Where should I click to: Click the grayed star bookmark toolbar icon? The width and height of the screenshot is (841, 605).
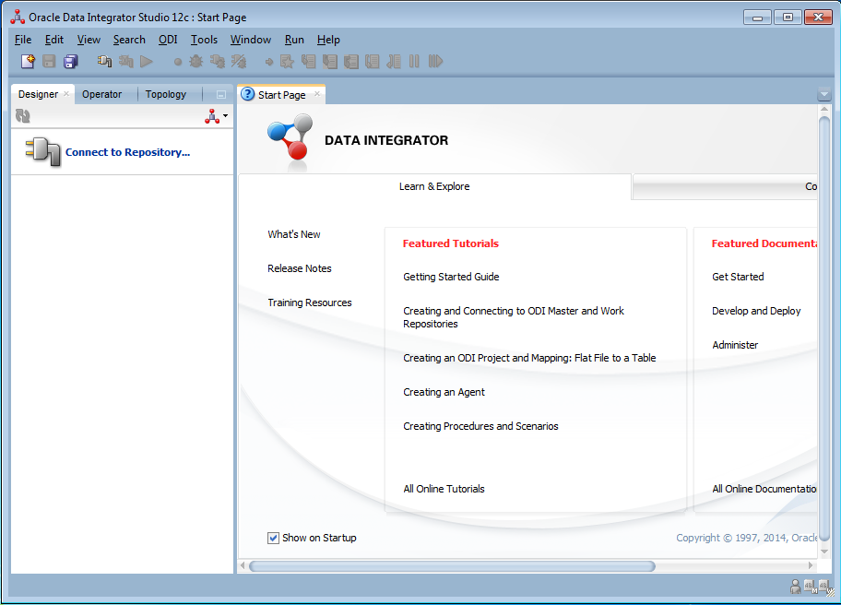click(x=287, y=61)
